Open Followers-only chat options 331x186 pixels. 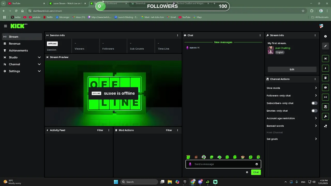tap(292, 96)
